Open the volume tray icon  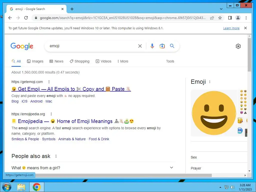point(232,187)
